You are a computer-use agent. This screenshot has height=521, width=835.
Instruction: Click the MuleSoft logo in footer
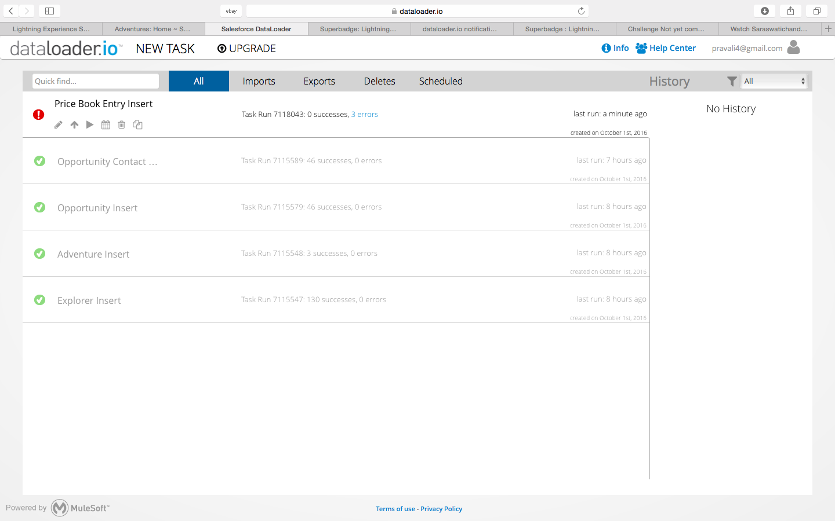[x=80, y=508]
